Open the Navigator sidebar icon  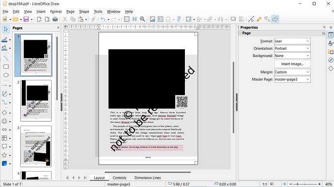pyautogui.click(x=331, y=60)
